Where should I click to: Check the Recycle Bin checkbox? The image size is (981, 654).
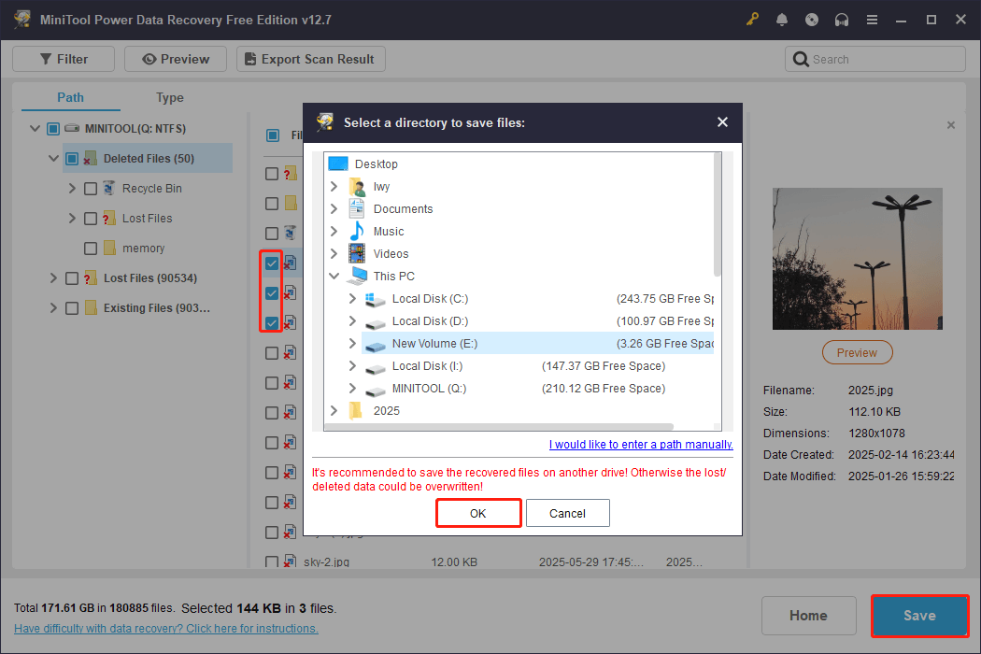pos(90,188)
